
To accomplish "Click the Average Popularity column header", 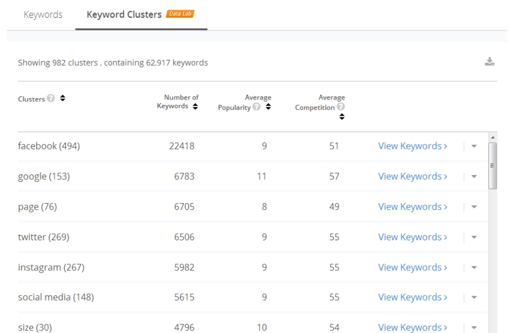I will coord(245,102).
